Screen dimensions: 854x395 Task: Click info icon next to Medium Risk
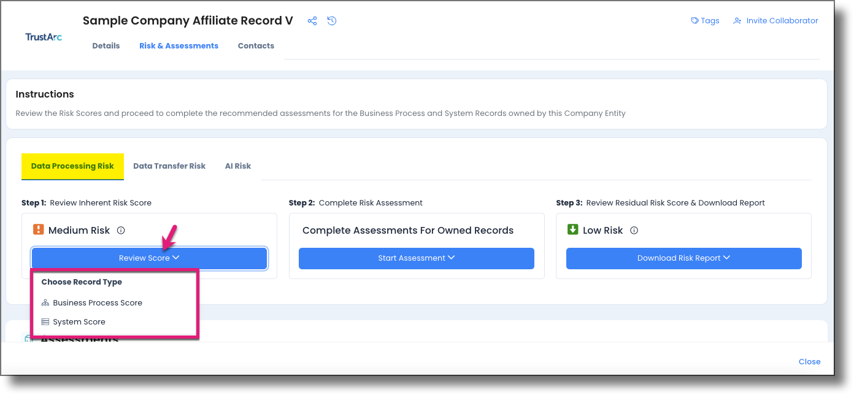pyautogui.click(x=121, y=231)
